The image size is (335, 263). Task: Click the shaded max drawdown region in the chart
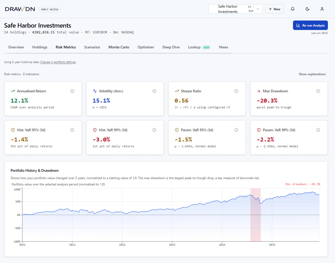[255, 215]
